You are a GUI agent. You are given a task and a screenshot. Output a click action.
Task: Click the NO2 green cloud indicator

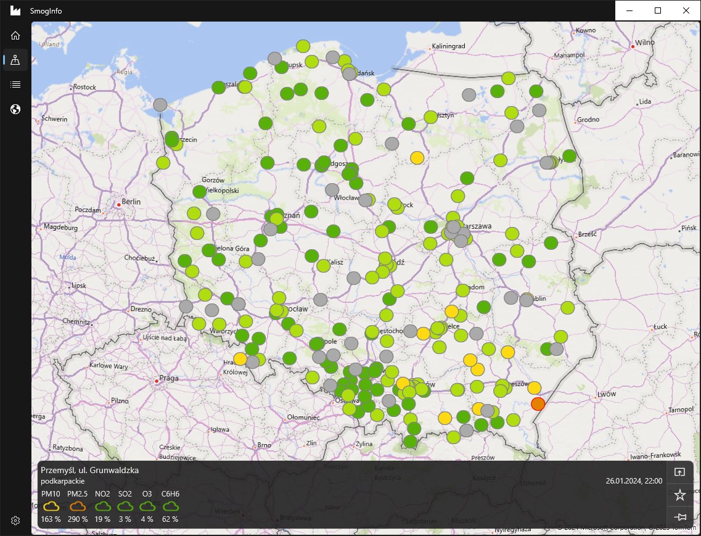tap(102, 506)
